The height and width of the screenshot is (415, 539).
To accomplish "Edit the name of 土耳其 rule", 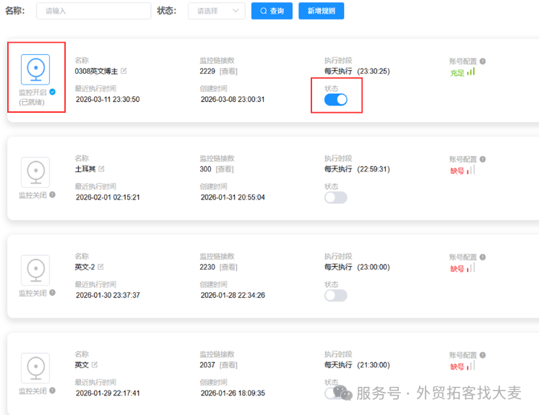I will 101,169.
